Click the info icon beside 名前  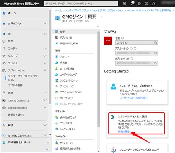pos(123,39)
